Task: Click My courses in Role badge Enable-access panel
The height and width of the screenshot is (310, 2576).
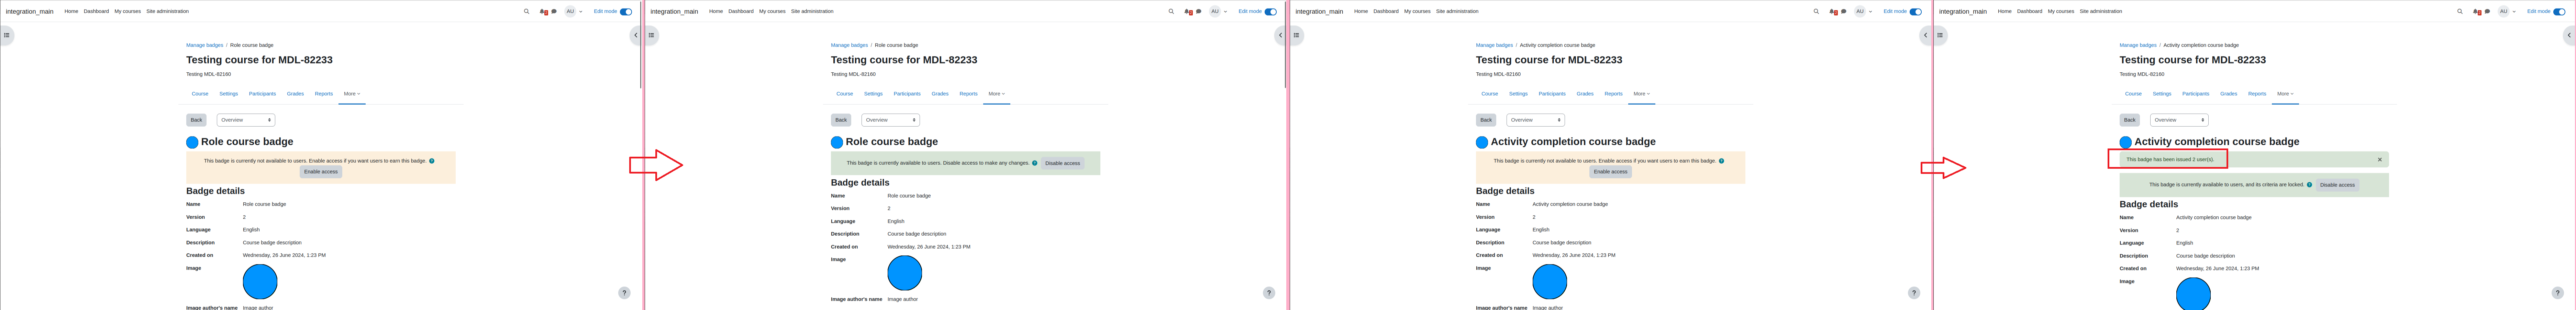Action: coord(127,11)
